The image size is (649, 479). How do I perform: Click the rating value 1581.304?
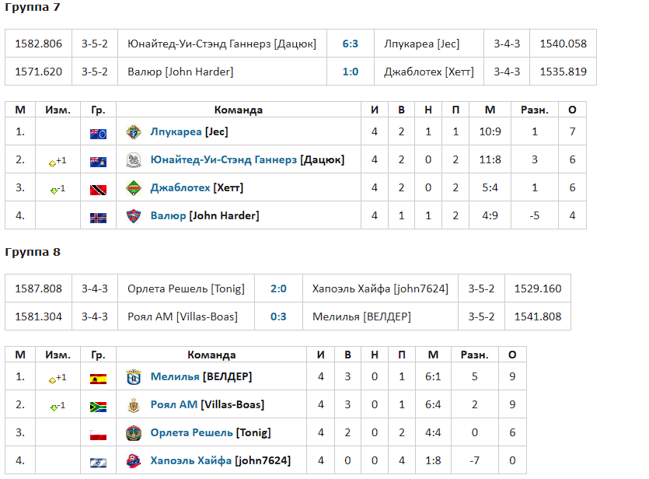pos(39,316)
